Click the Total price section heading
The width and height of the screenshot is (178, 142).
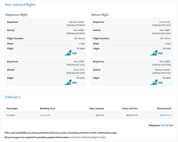(13, 97)
